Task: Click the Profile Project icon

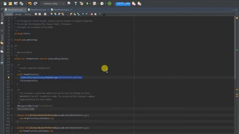Action: pyautogui.click(x=102, y=3)
